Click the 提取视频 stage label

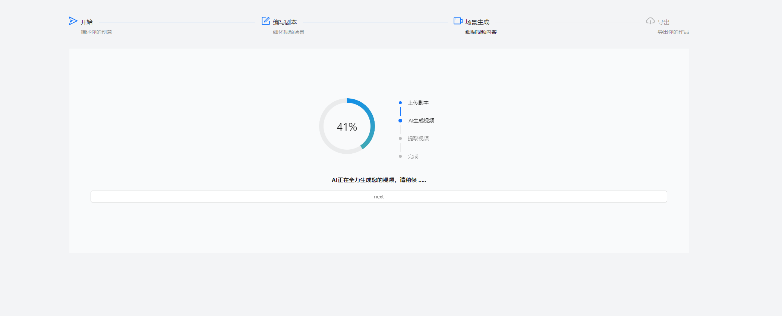point(418,138)
